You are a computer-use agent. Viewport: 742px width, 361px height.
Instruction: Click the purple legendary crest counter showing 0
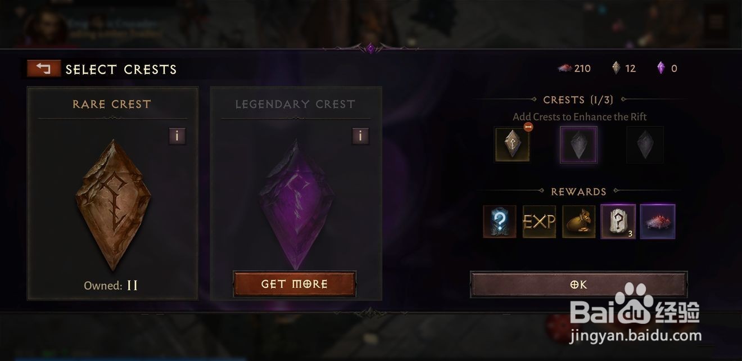click(667, 69)
